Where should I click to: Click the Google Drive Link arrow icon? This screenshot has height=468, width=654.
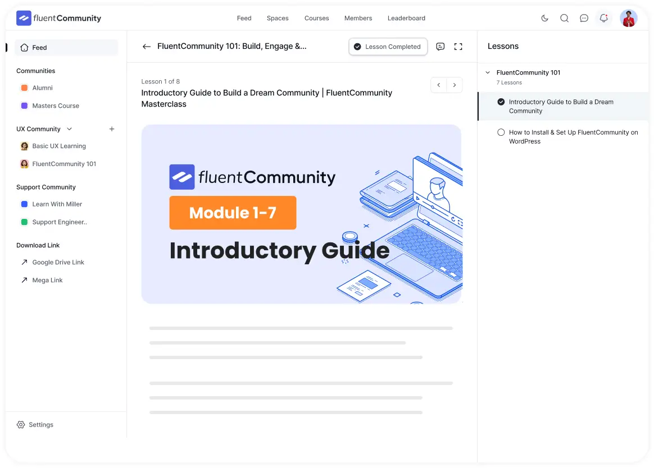24,262
